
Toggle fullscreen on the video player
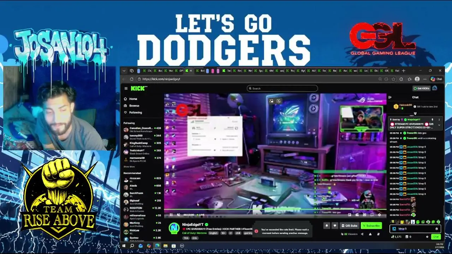[372, 214]
